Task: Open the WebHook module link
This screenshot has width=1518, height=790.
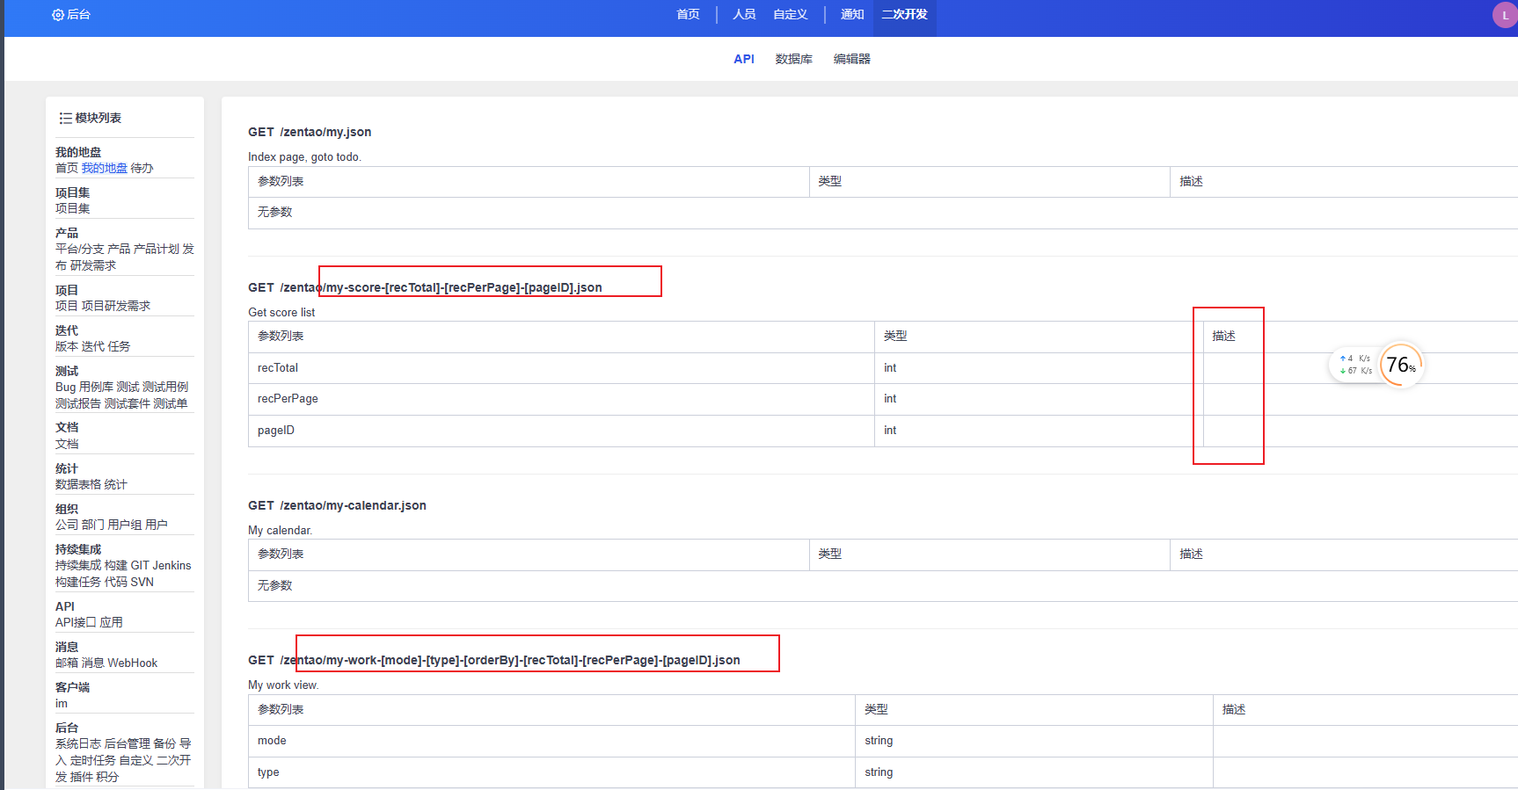Action: point(132,663)
